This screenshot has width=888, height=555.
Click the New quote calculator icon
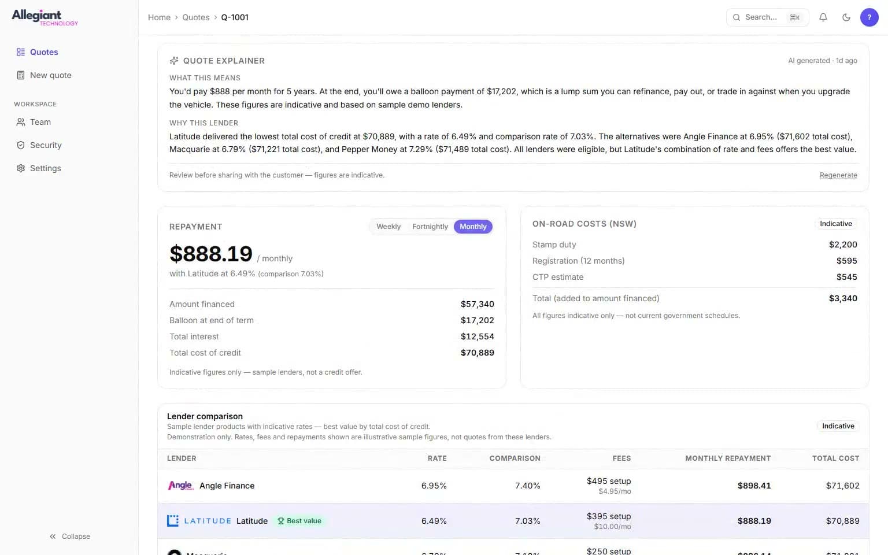click(x=21, y=75)
